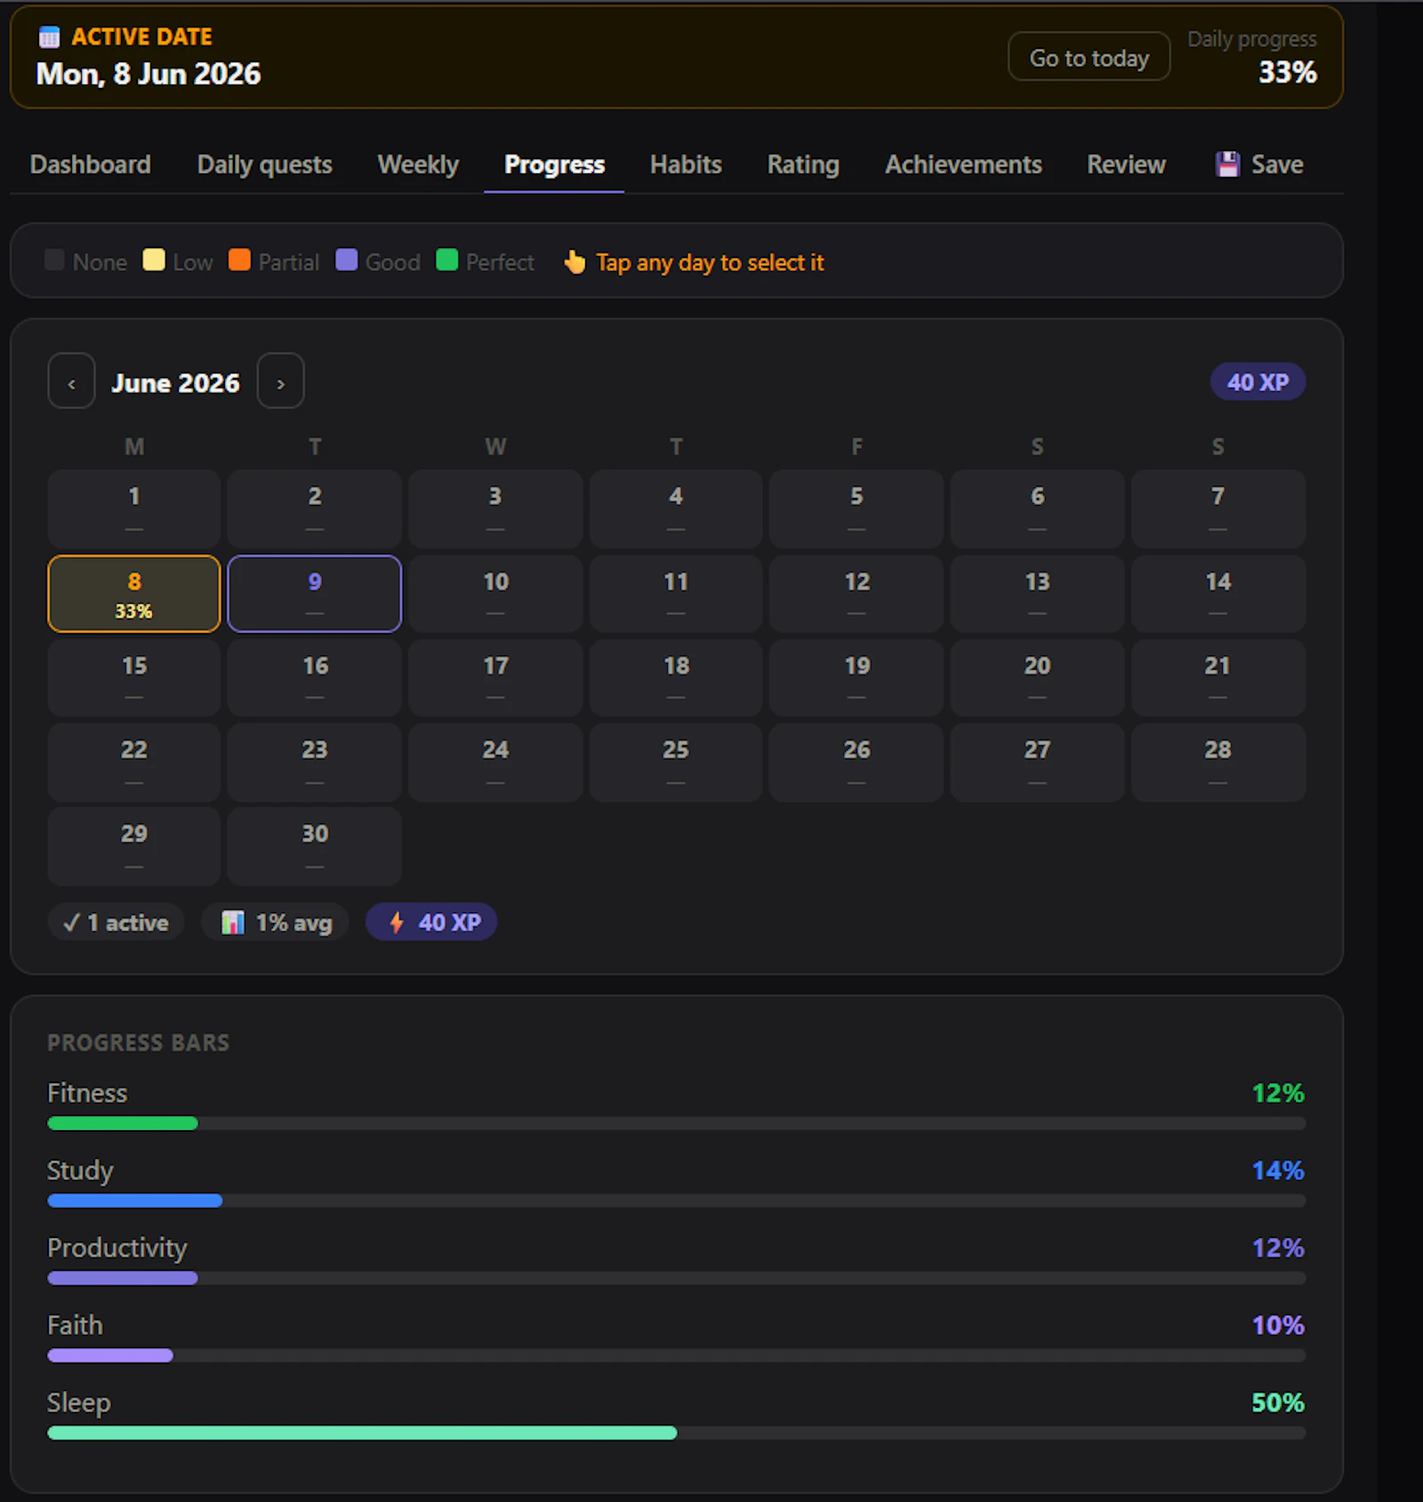Viewport: 1423px width, 1502px height.
Task: Click the Study 14% value
Action: pos(1278,1170)
